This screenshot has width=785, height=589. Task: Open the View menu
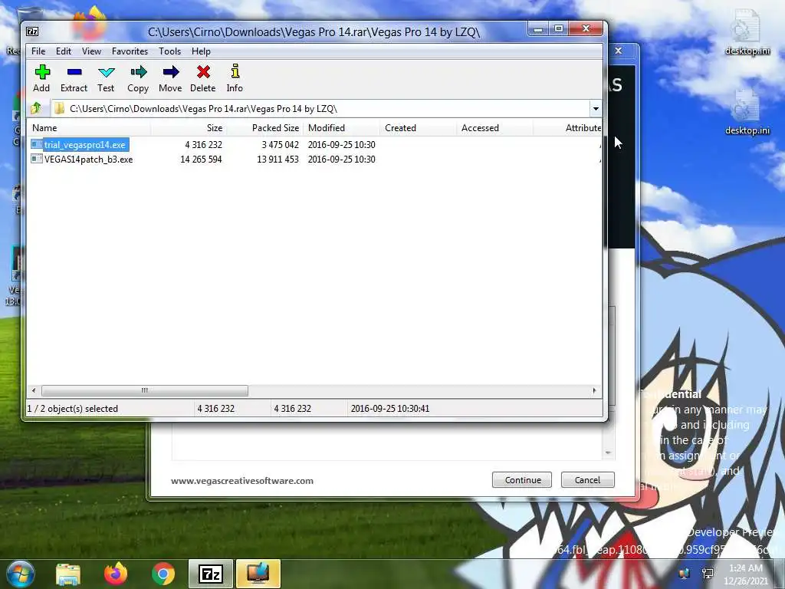click(x=92, y=51)
